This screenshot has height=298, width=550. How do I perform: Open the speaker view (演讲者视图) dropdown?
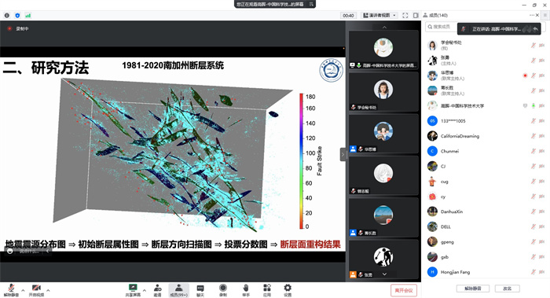[379, 16]
